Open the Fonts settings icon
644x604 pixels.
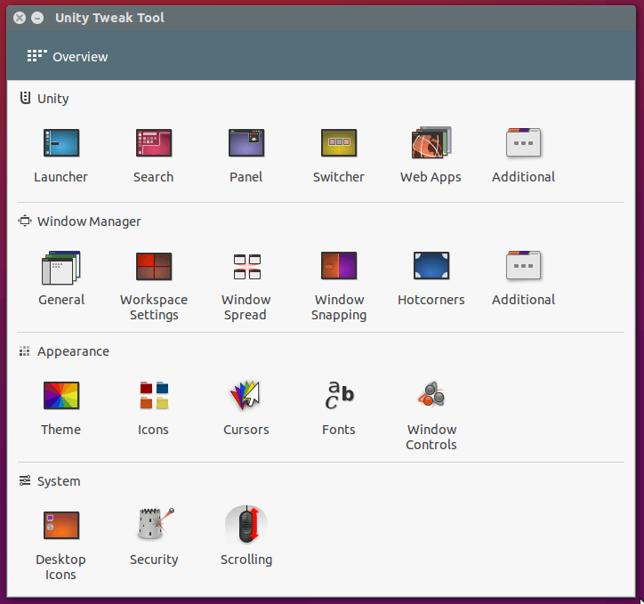[x=338, y=396]
